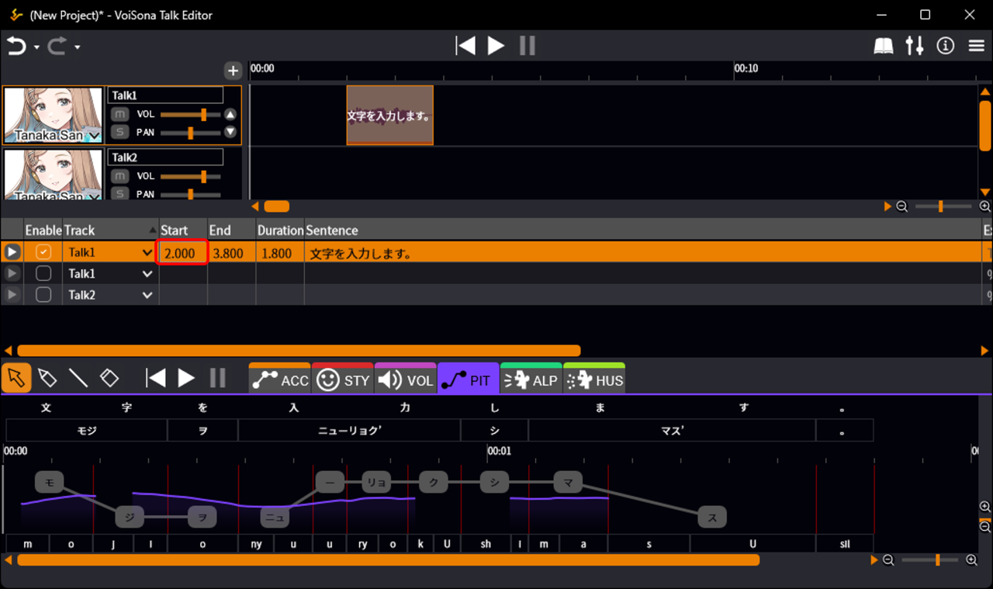Open the redo history dropdown arrow

click(x=78, y=48)
